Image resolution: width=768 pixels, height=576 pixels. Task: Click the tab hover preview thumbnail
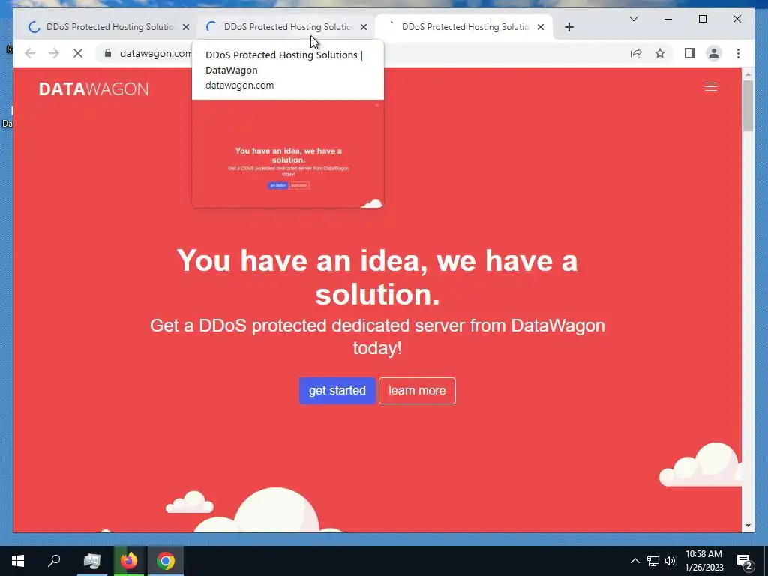point(288,154)
